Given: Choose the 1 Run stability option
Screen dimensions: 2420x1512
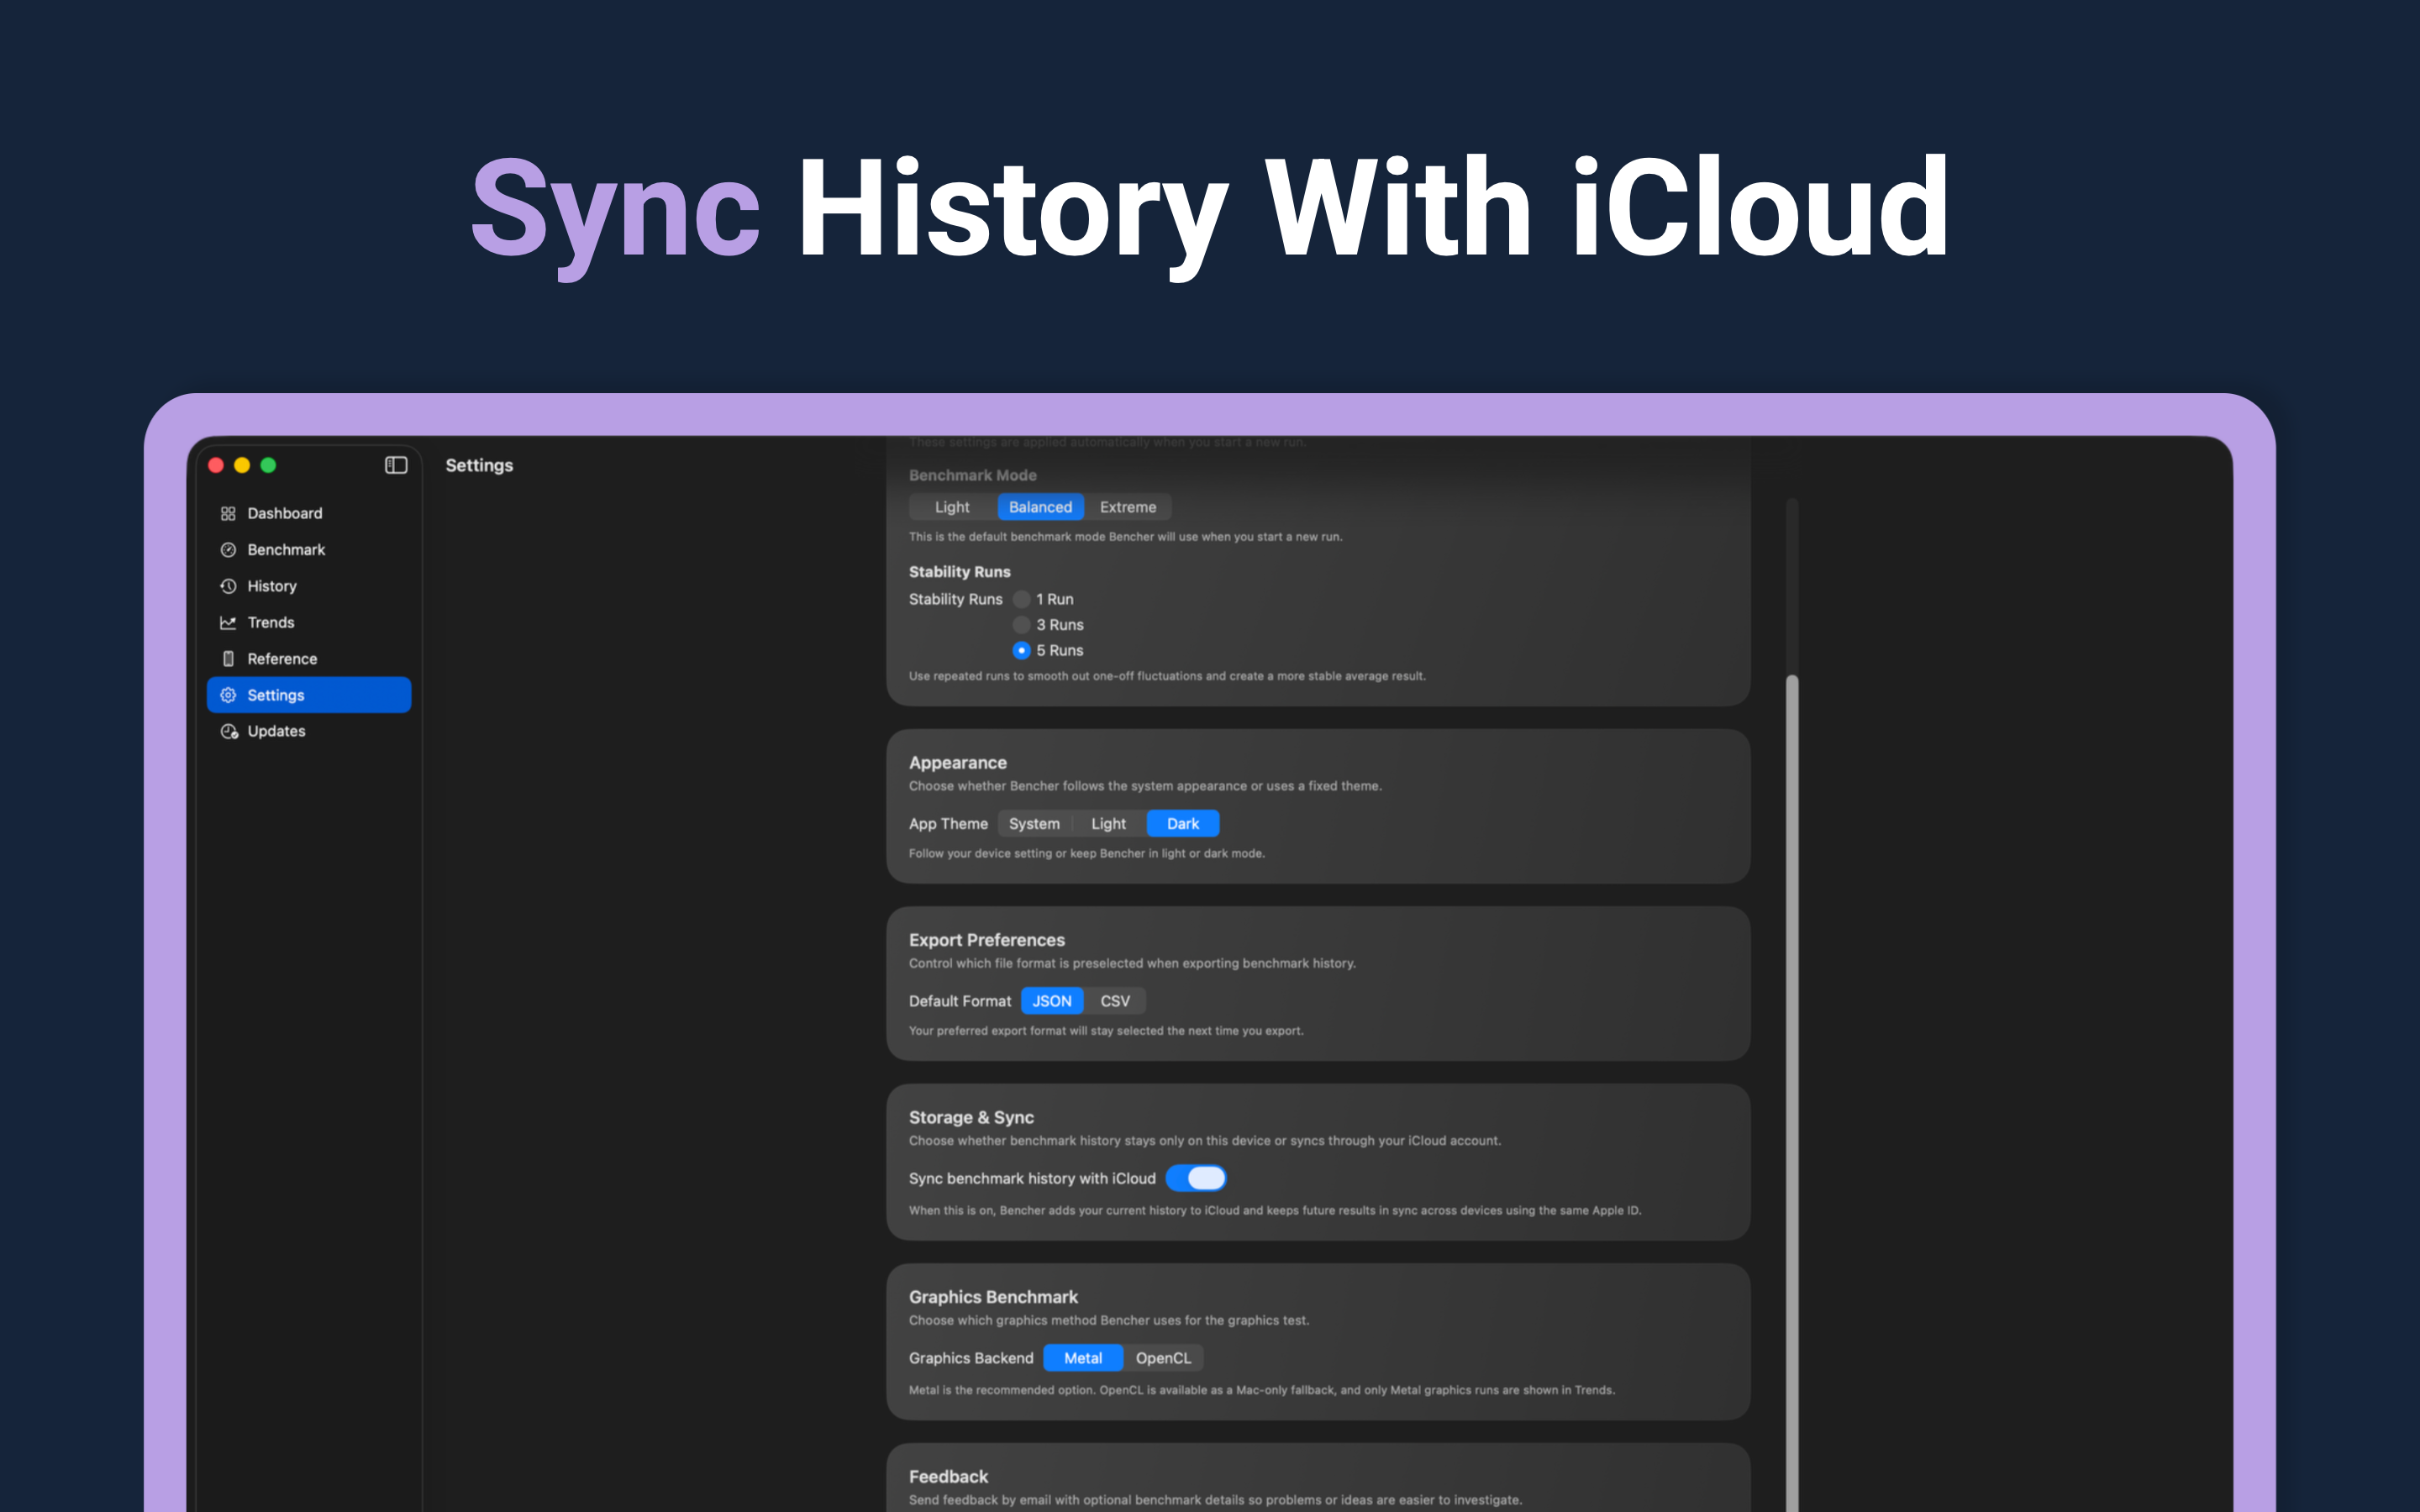Looking at the screenshot, I should click(1021, 599).
